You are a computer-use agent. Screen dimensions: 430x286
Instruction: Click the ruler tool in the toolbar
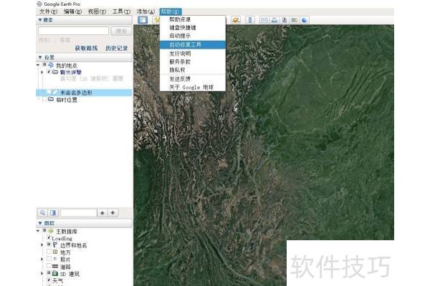[x=250, y=20]
